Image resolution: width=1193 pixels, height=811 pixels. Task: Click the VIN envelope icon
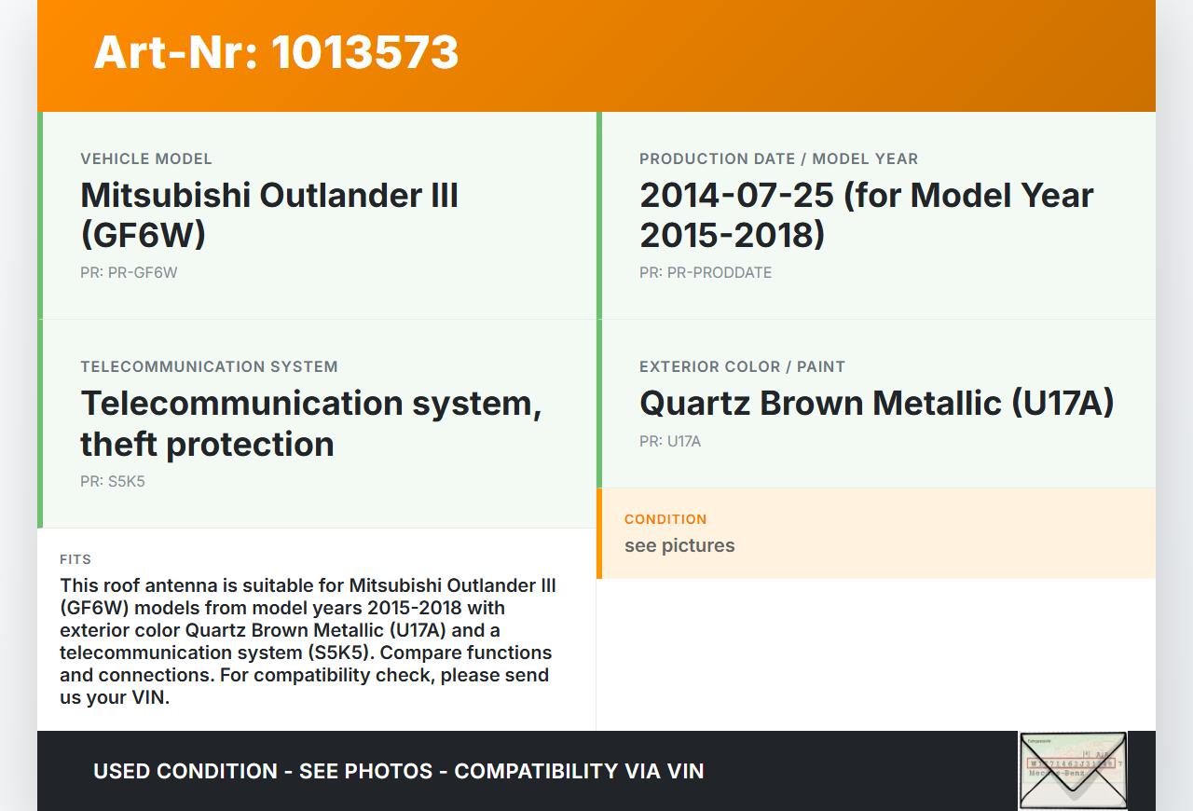point(1073,770)
